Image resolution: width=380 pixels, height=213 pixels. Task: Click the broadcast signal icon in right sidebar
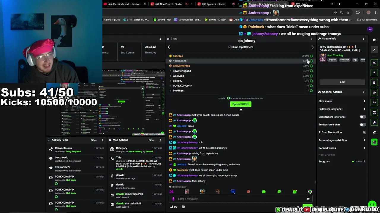[374, 102]
